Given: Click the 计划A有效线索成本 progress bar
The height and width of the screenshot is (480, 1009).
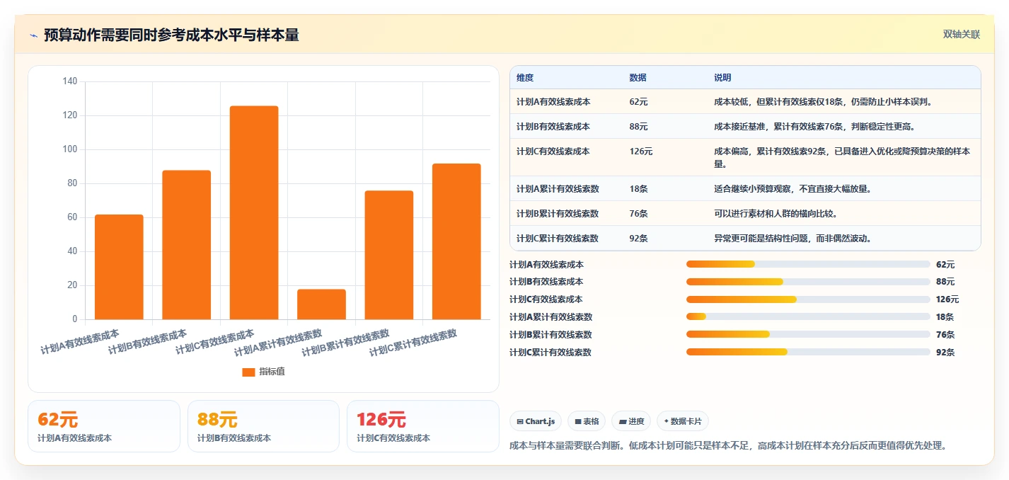Looking at the screenshot, I should point(808,264).
